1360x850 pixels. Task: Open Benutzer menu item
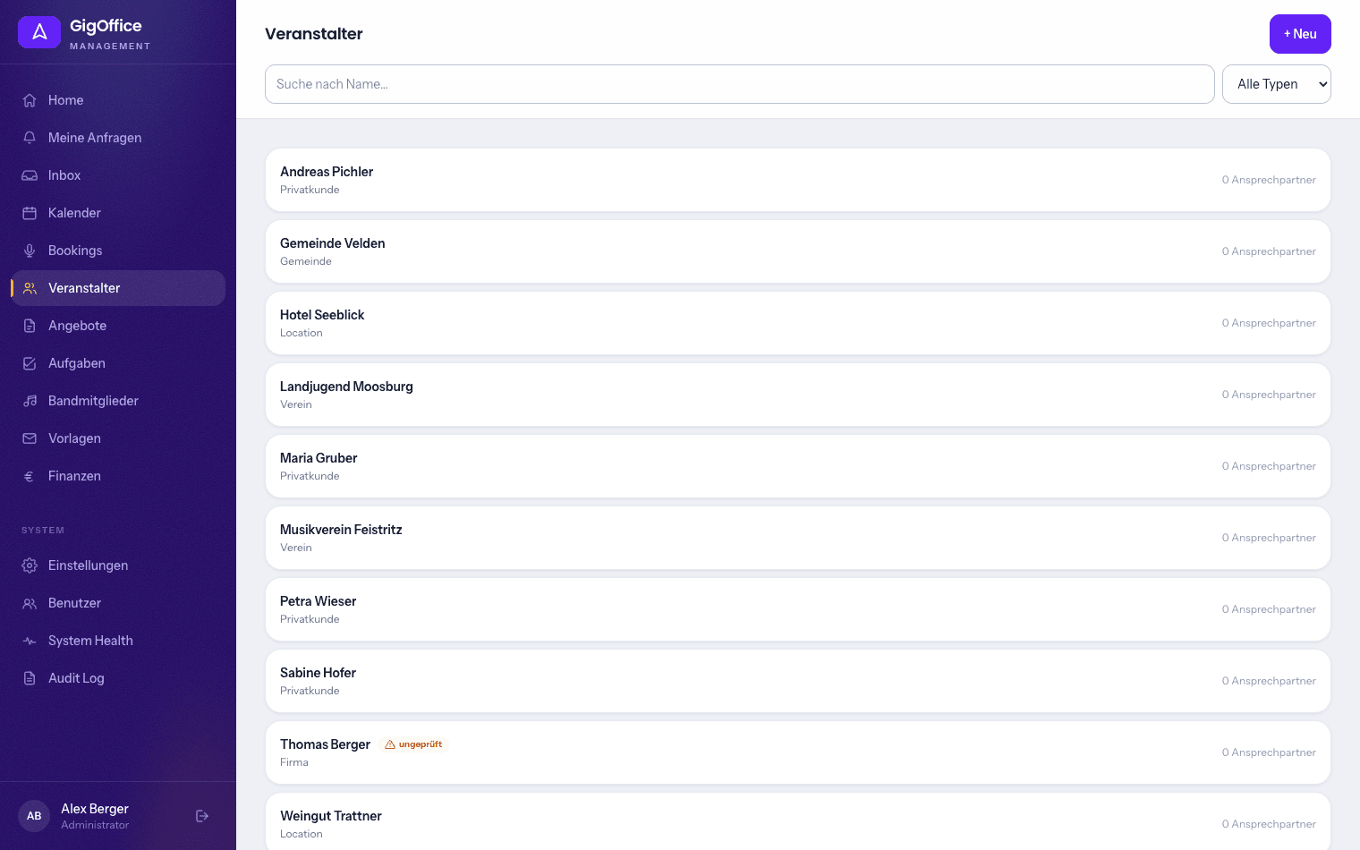[x=118, y=603]
